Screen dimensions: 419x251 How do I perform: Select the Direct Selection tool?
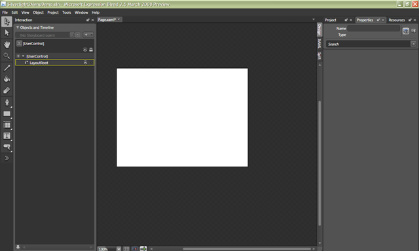(x=7, y=33)
